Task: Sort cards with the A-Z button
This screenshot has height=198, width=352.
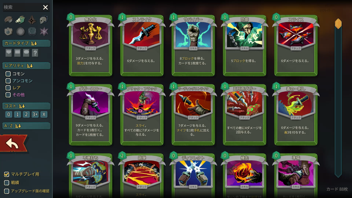Action: point(26,126)
